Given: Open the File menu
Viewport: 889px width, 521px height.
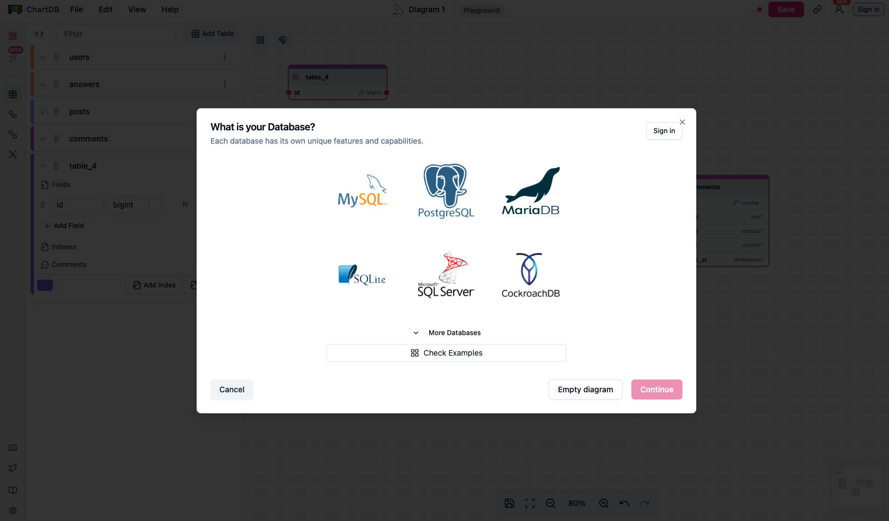Looking at the screenshot, I should (x=77, y=9).
